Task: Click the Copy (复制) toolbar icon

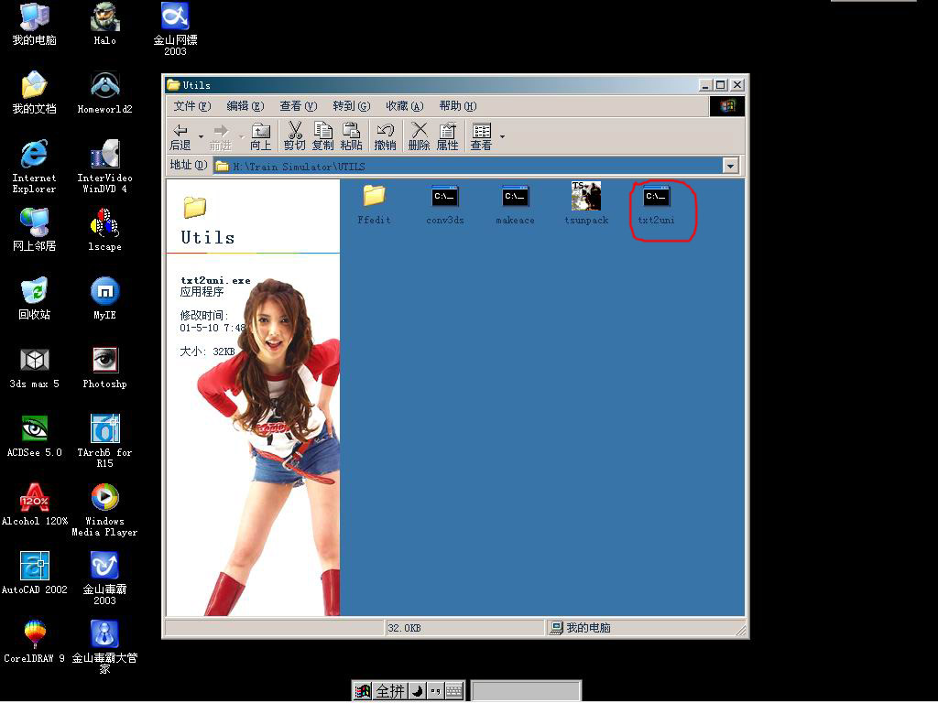Action: tap(322, 136)
